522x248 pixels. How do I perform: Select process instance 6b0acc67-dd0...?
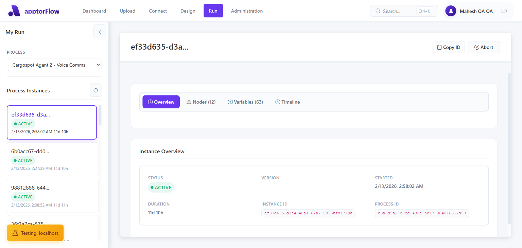(x=52, y=159)
